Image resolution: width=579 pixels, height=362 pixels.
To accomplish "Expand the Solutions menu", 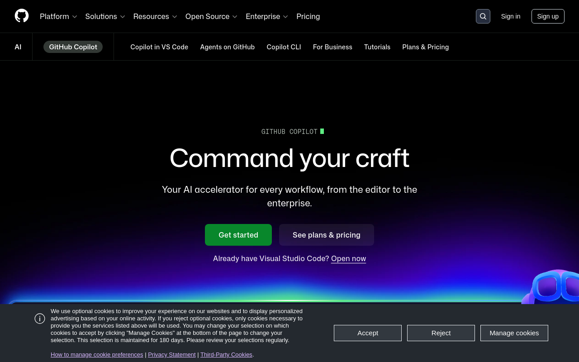I will tap(105, 16).
